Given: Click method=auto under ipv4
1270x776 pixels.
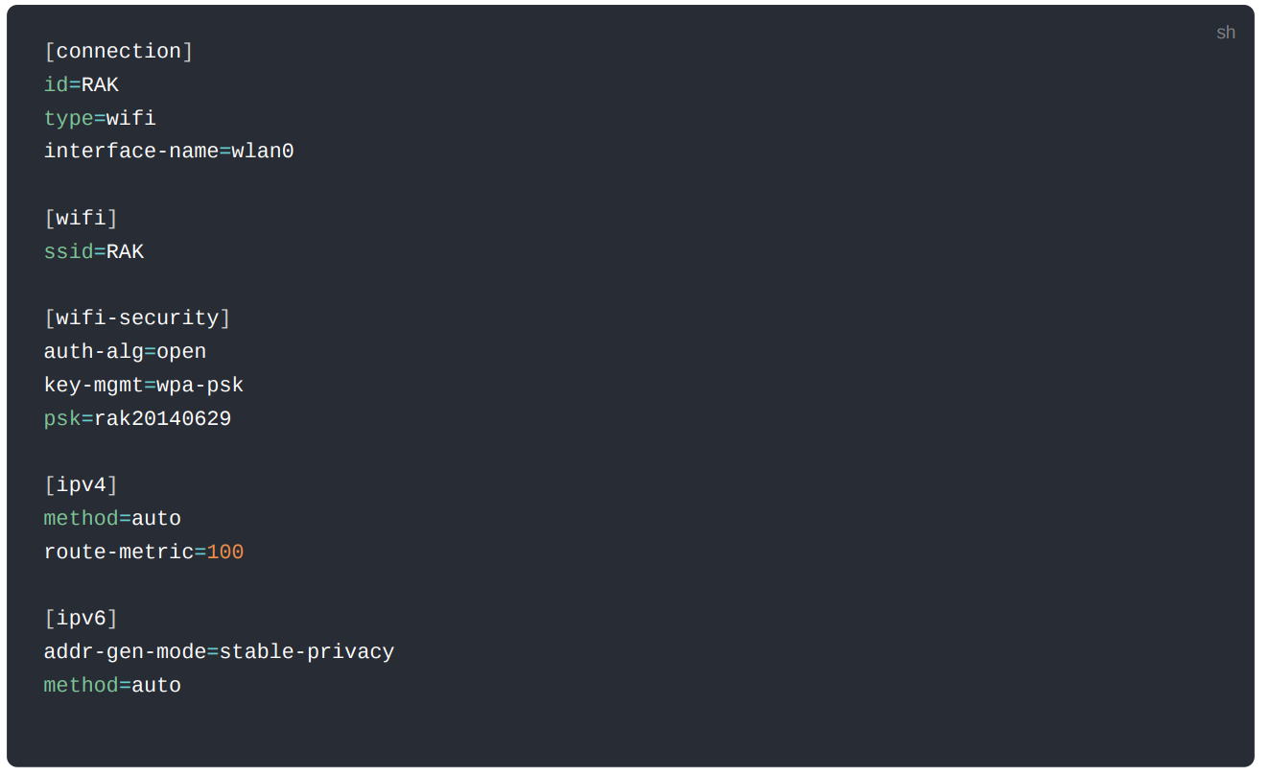Looking at the screenshot, I should (112, 519).
